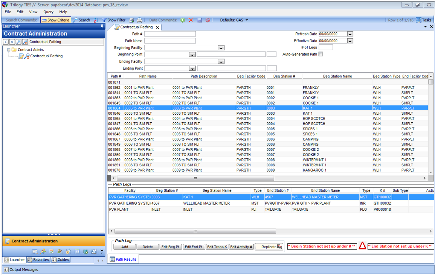Open the Query menu
The width and height of the screenshot is (435, 275).
(x=48, y=12)
